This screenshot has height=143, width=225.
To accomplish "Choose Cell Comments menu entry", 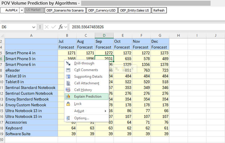I will (87, 70).
